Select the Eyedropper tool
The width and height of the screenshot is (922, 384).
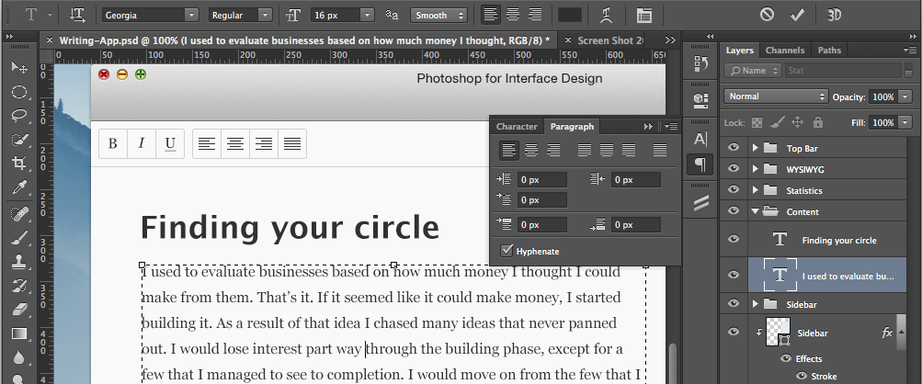(19, 187)
